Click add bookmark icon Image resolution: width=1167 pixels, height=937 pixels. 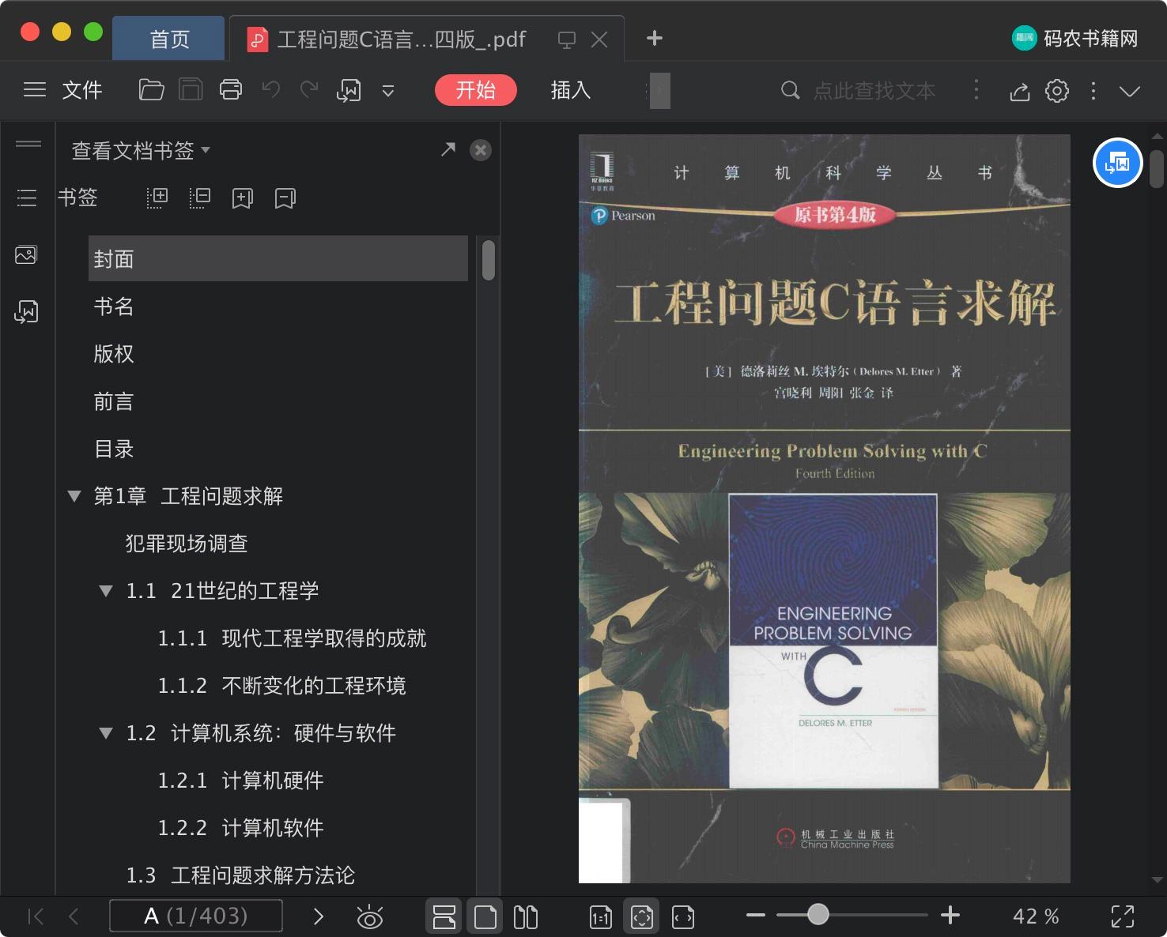coord(243,198)
